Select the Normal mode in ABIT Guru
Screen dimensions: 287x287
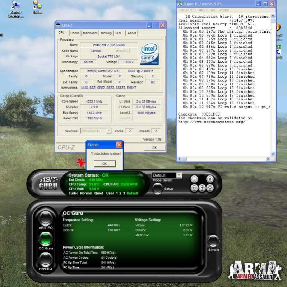pyautogui.click(x=86, y=193)
